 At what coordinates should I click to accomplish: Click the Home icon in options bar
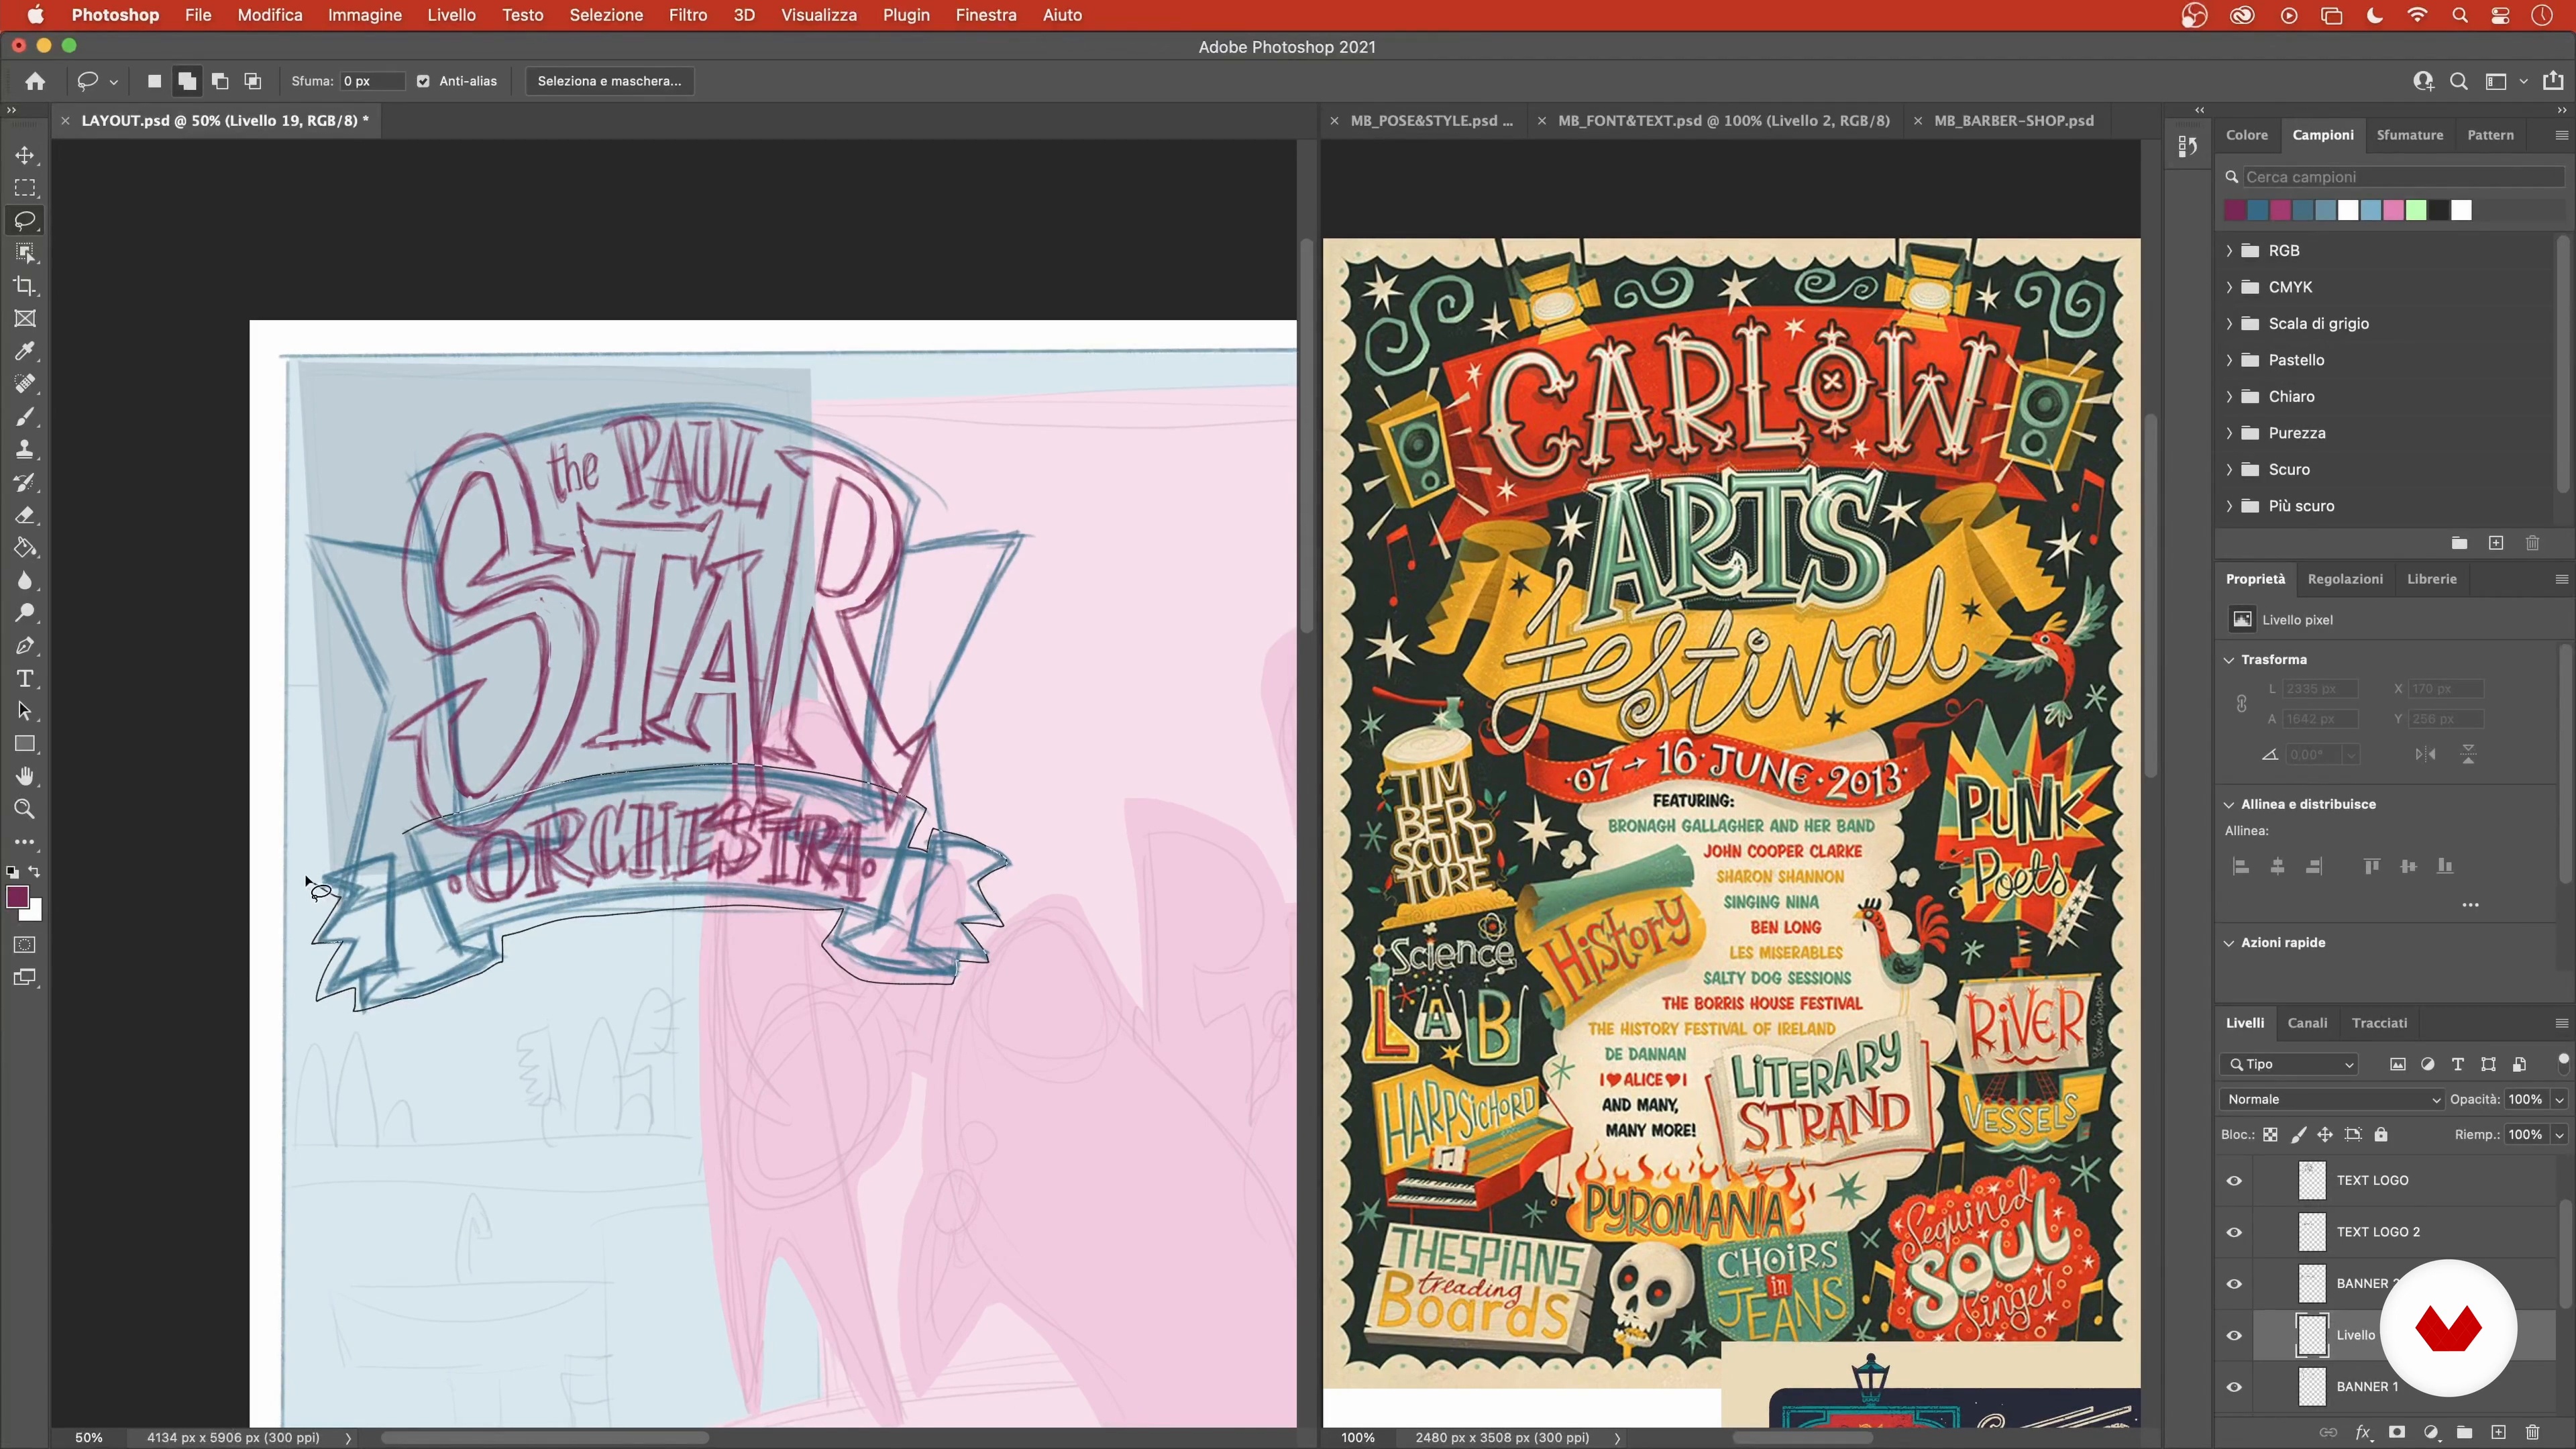click(35, 81)
